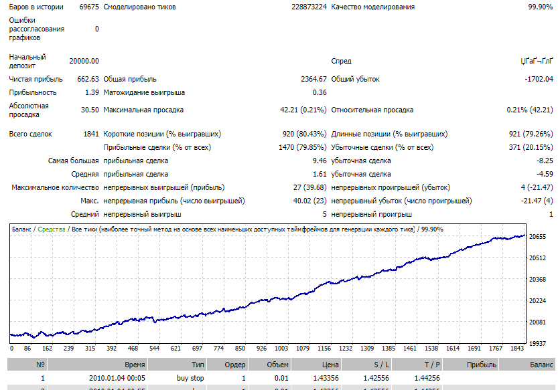The width and height of the screenshot is (560, 390).
Task: Click the 1003 tick label under chart
Action: coord(281,349)
